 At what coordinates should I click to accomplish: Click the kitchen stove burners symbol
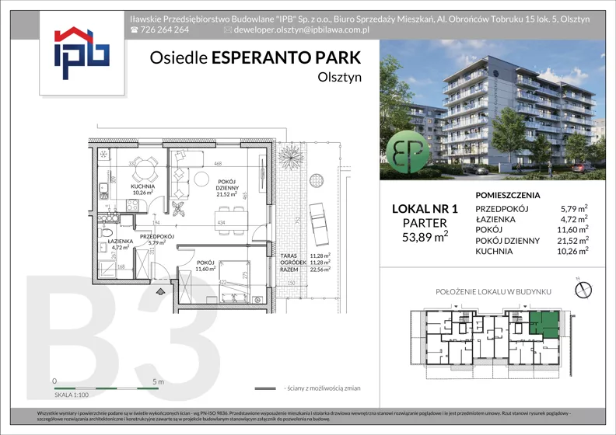132,205
